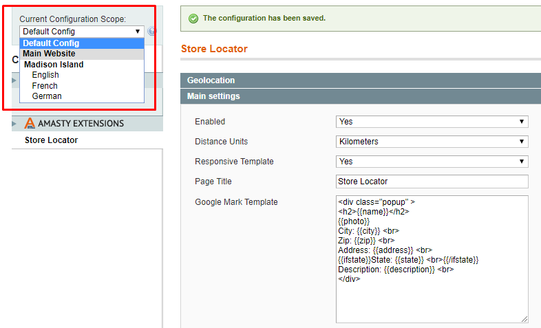
Task: Open the Current Configuration Scope dropdown
Action: click(x=81, y=31)
